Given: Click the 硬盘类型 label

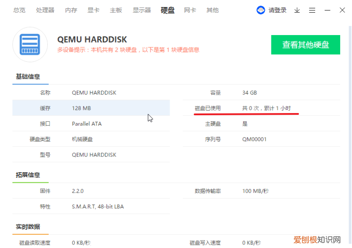Looking at the screenshot, I should 40,139.
